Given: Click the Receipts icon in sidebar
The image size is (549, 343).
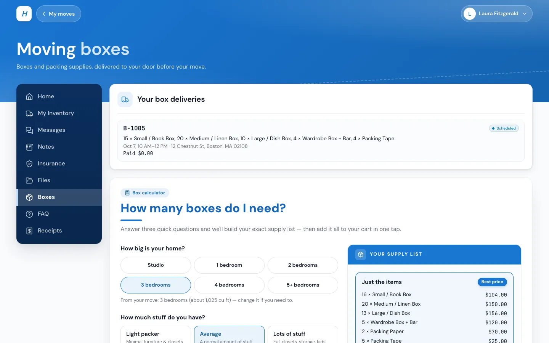Looking at the screenshot, I should click(x=29, y=231).
